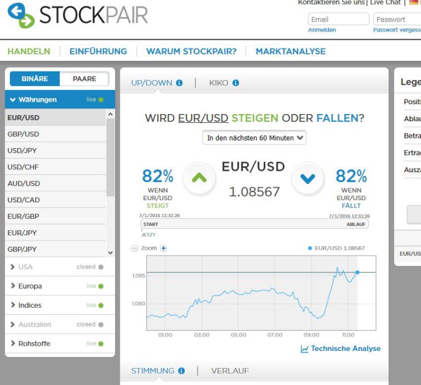Select USD/JPY in currency list
Screen dimensions: 421x385
pyautogui.click(x=56, y=150)
